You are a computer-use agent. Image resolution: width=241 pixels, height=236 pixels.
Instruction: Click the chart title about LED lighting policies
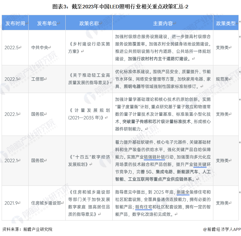[120, 6]
